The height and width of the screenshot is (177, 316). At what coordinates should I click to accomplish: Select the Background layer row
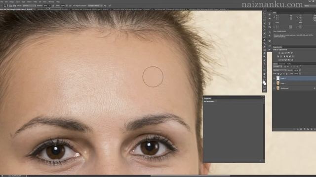294,88
